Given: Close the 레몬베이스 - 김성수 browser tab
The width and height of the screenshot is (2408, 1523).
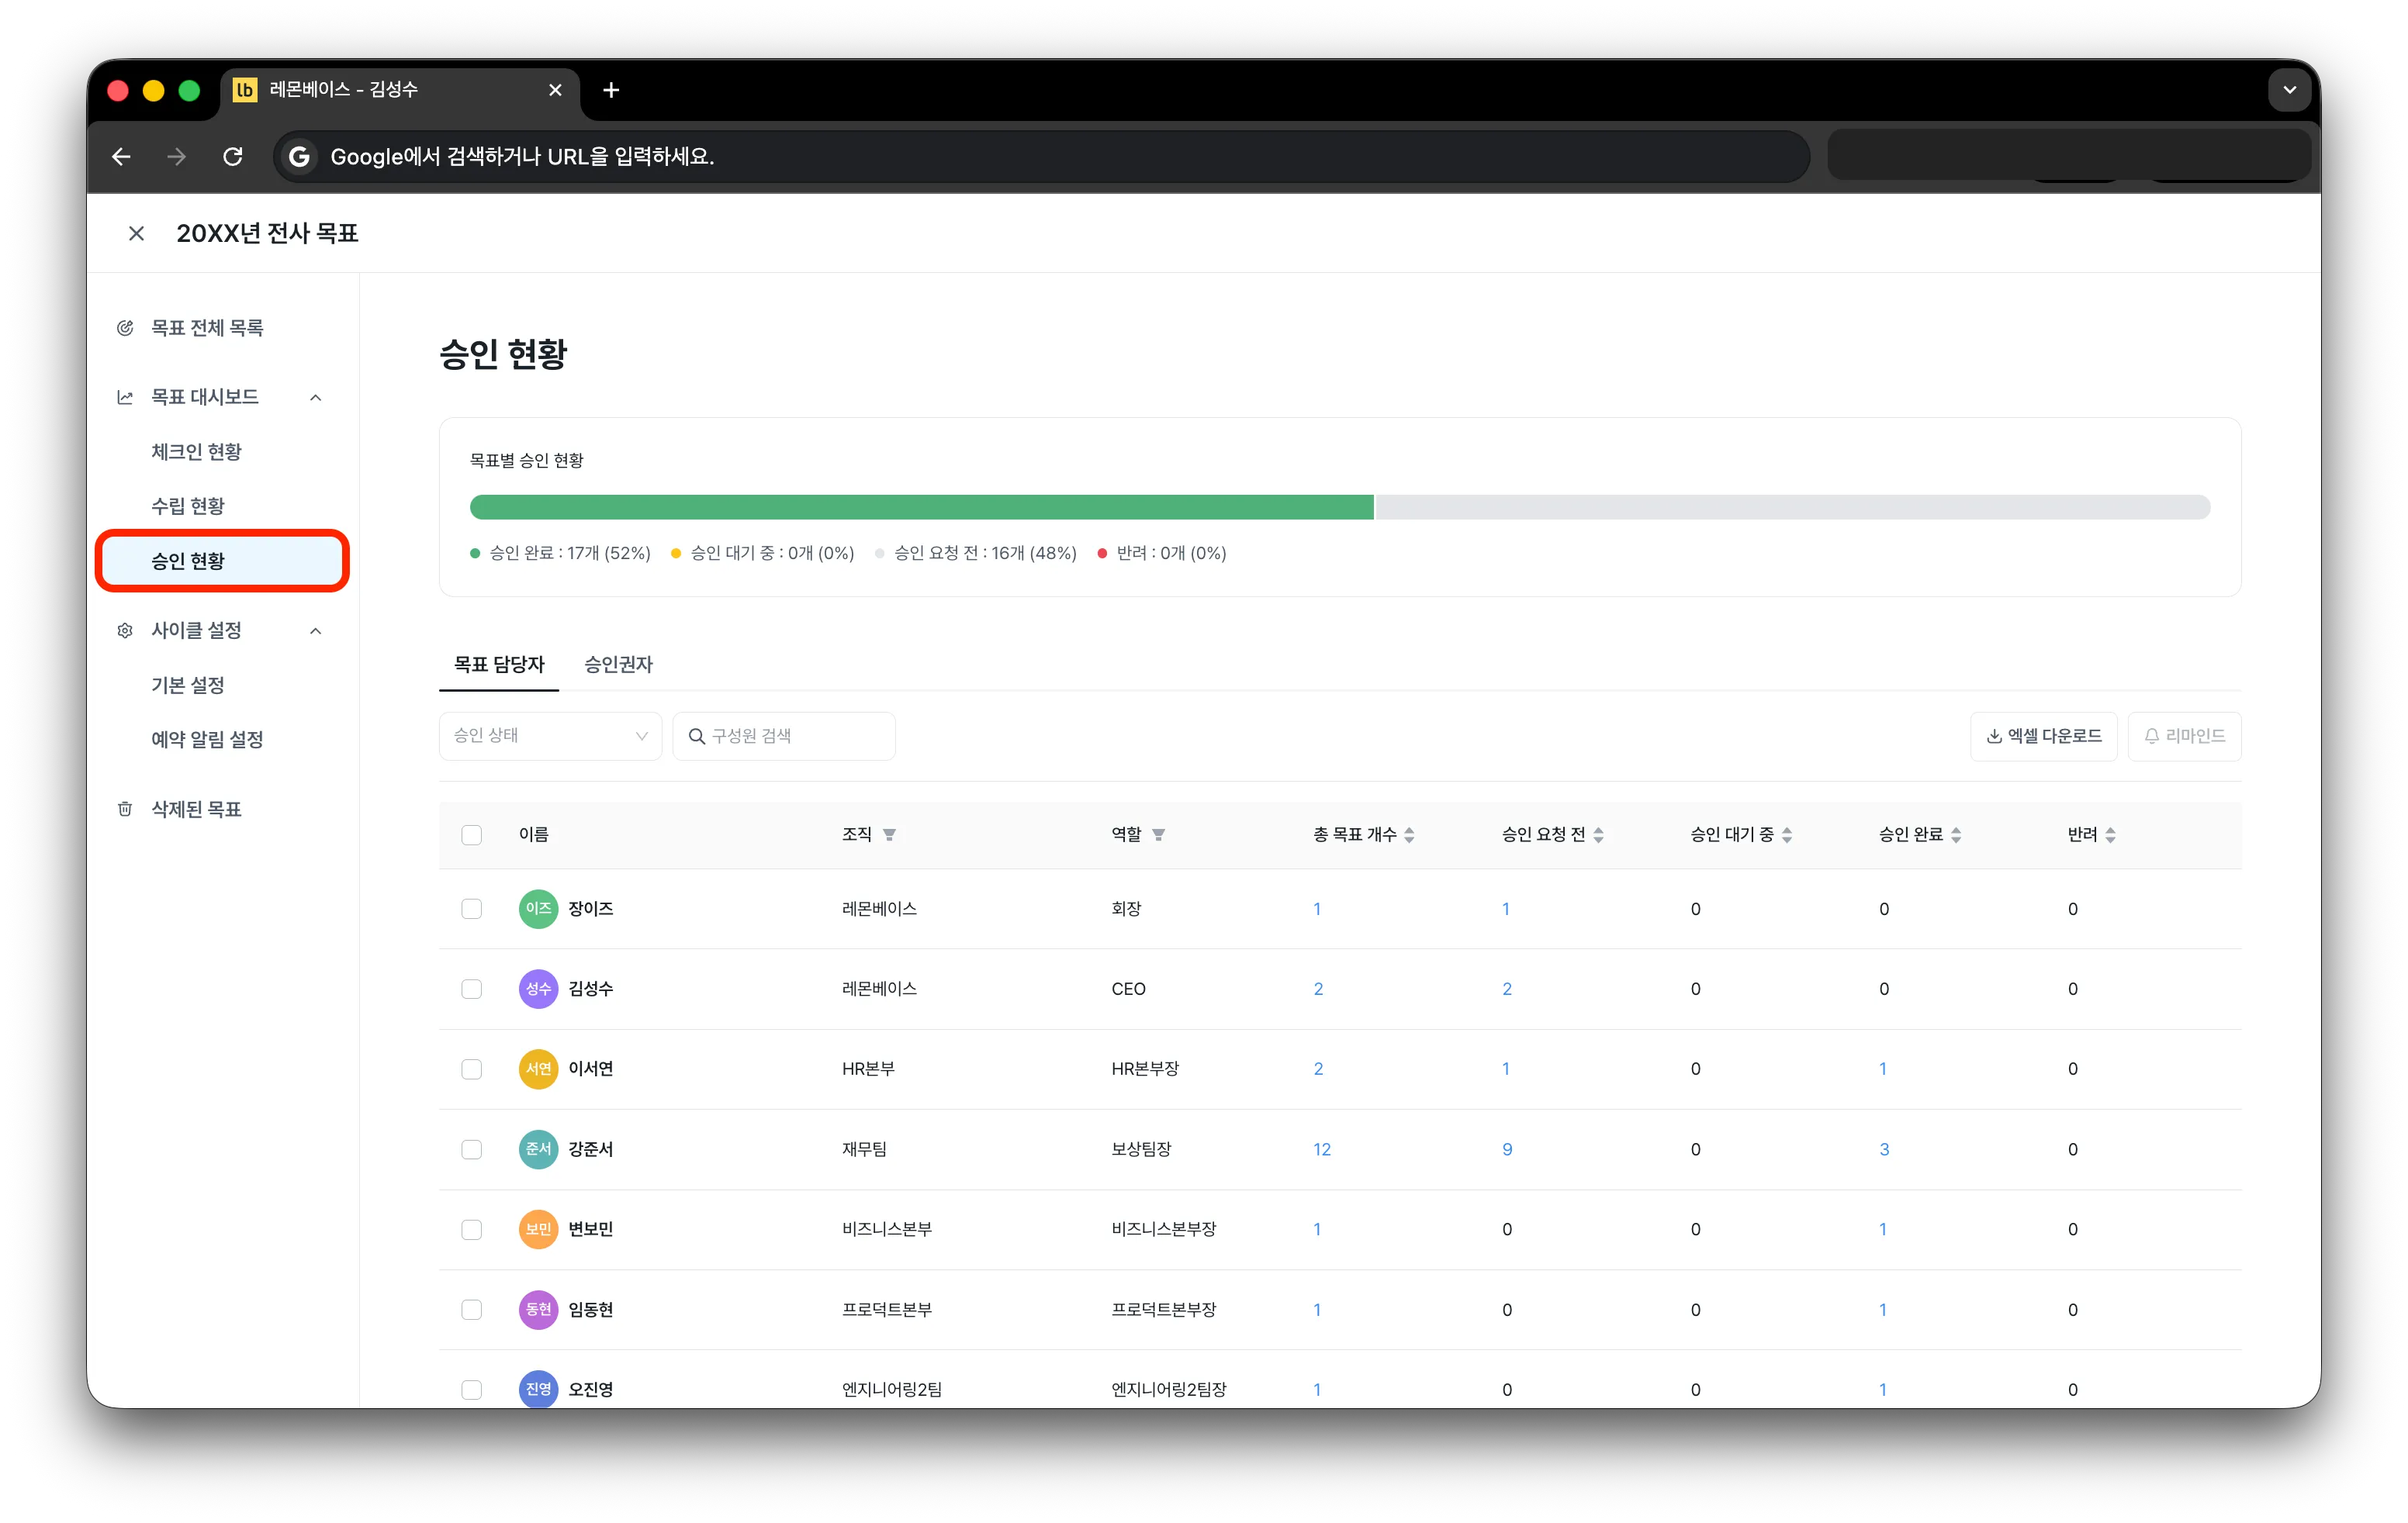Looking at the screenshot, I should [555, 90].
